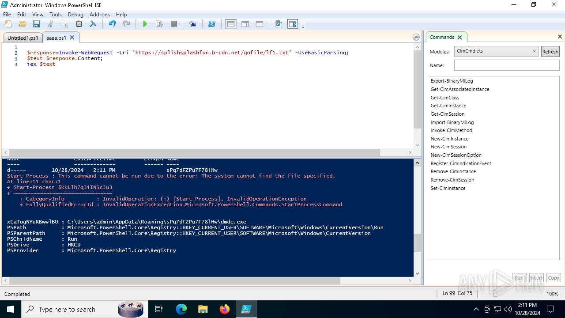Focus the Name search field
The width and height of the screenshot is (565, 318).
click(507, 65)
